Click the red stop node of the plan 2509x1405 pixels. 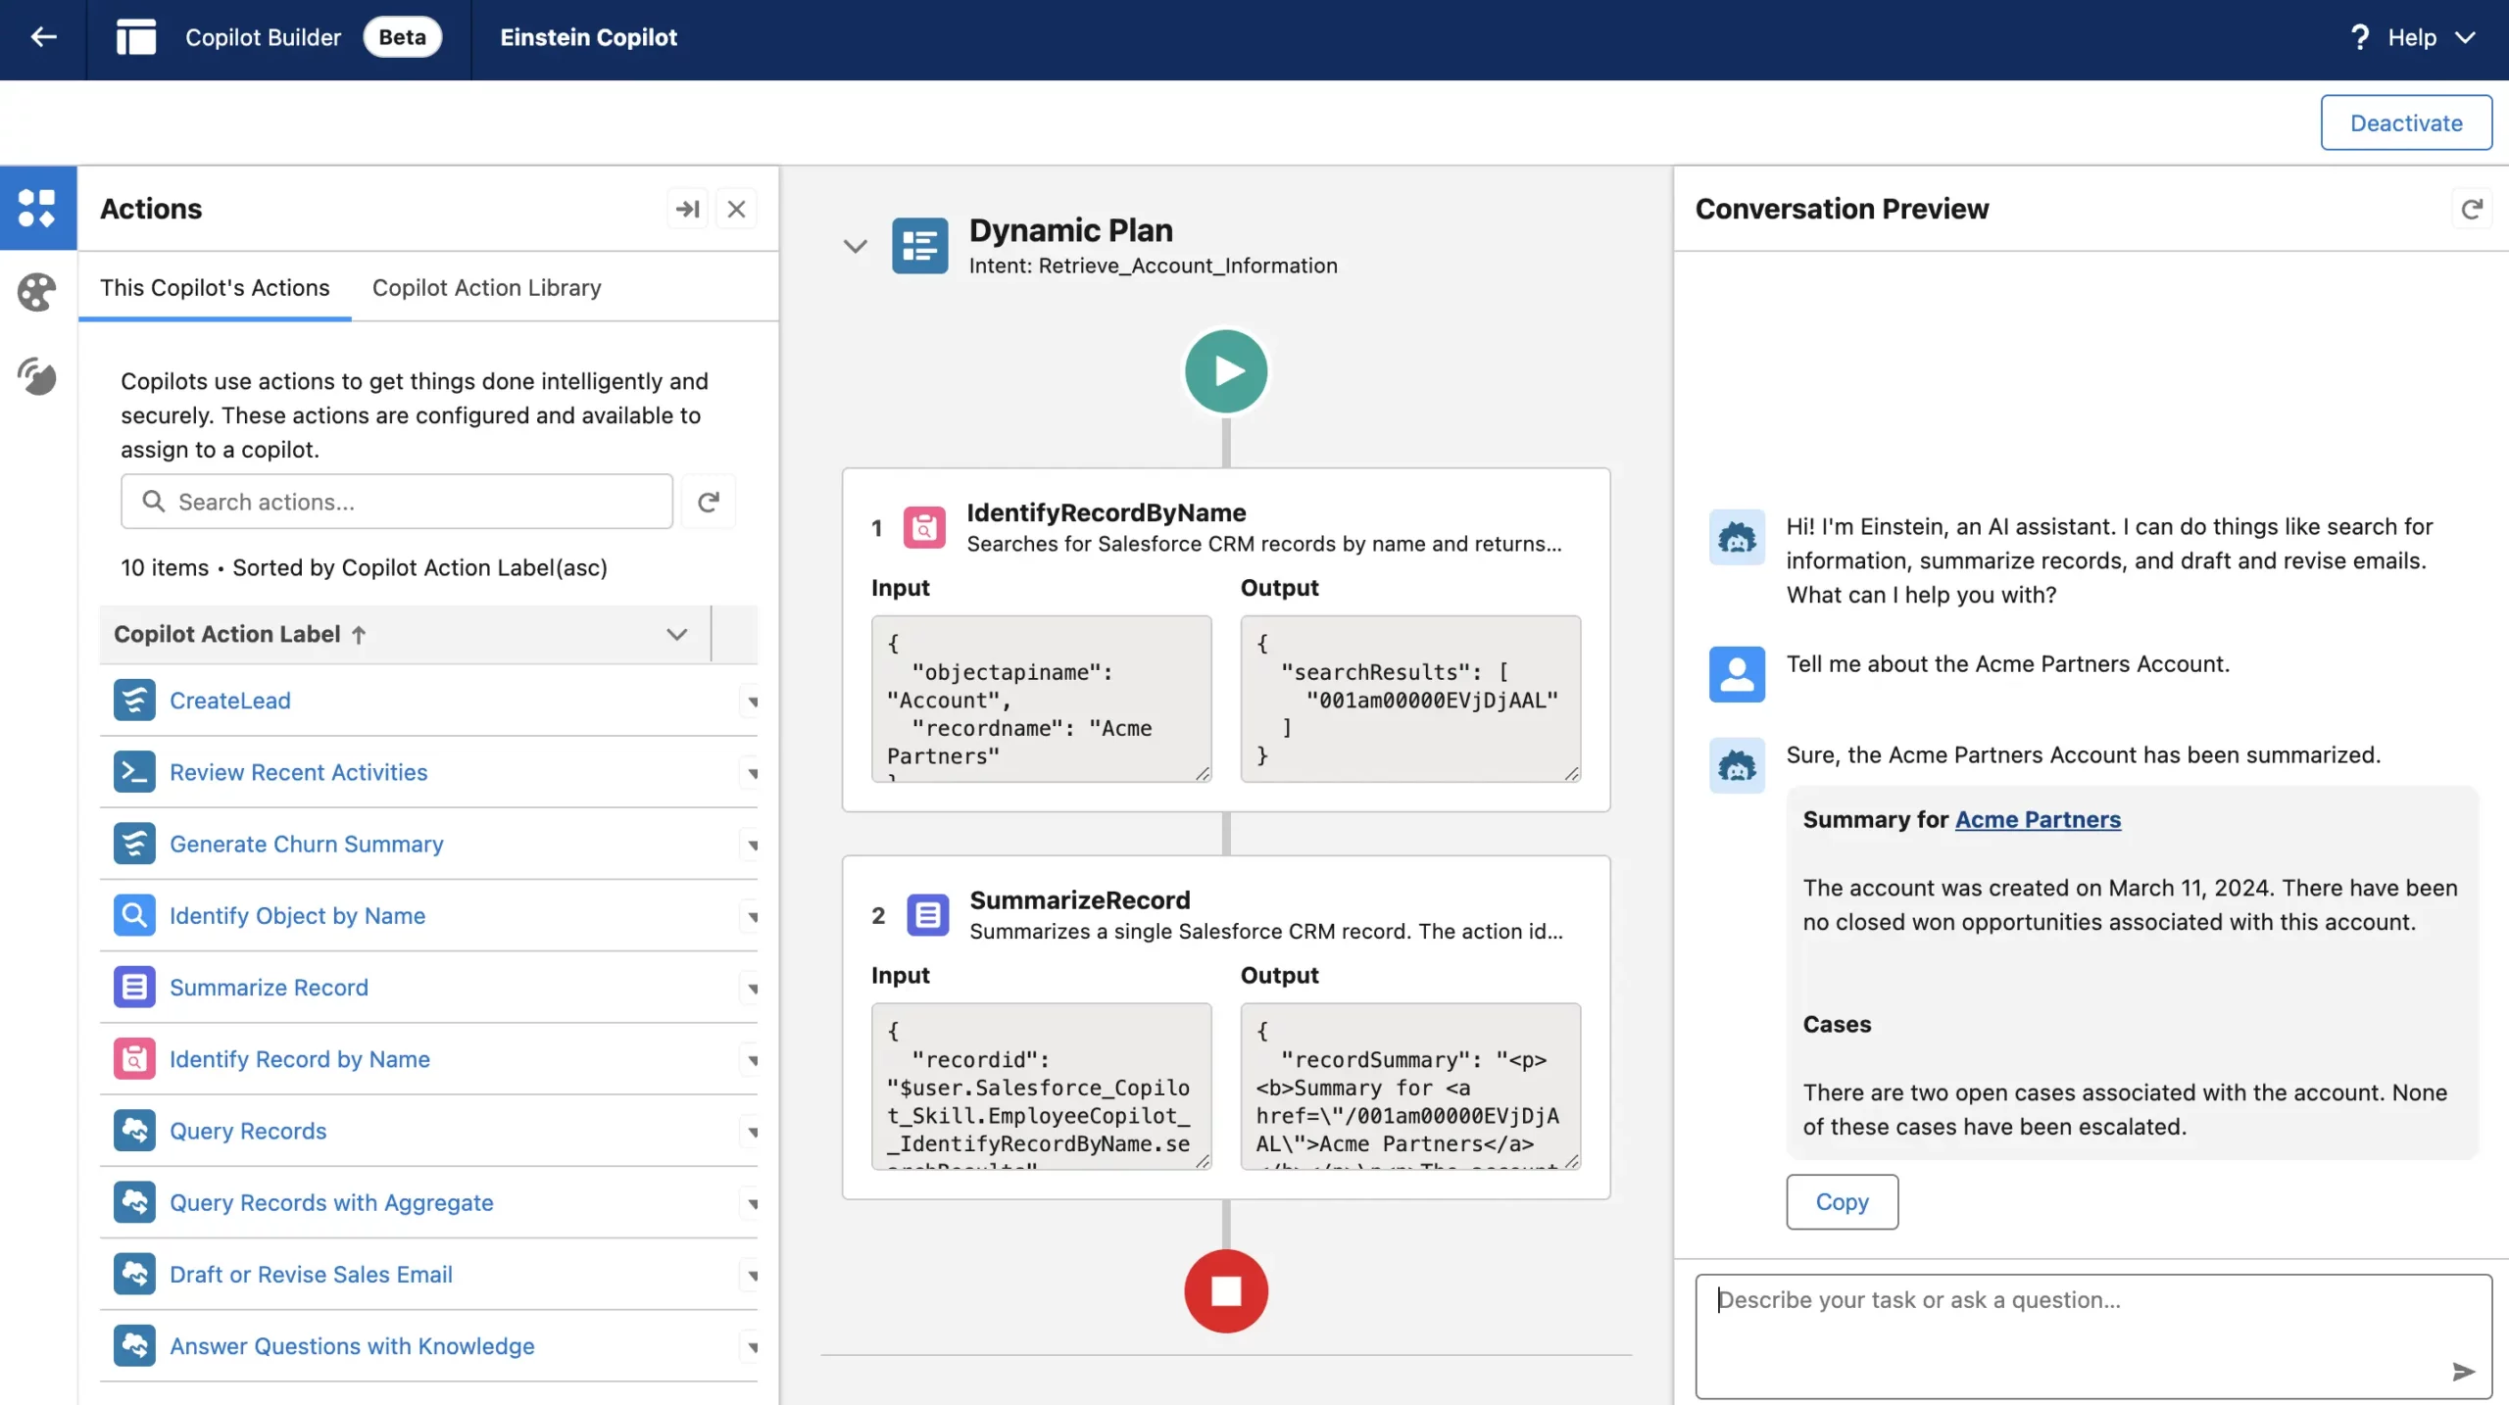(x=1225, y=1290)
